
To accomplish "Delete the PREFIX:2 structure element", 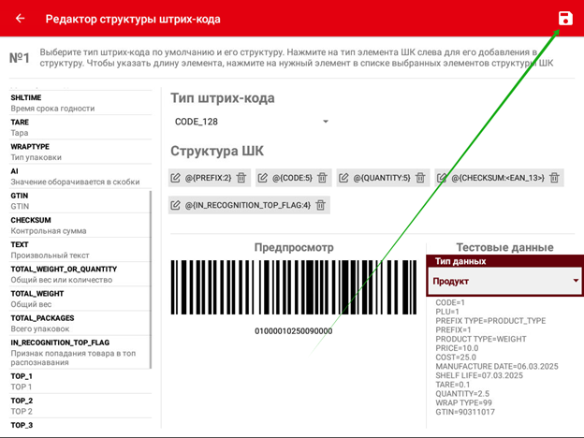I will click(241, 178).
